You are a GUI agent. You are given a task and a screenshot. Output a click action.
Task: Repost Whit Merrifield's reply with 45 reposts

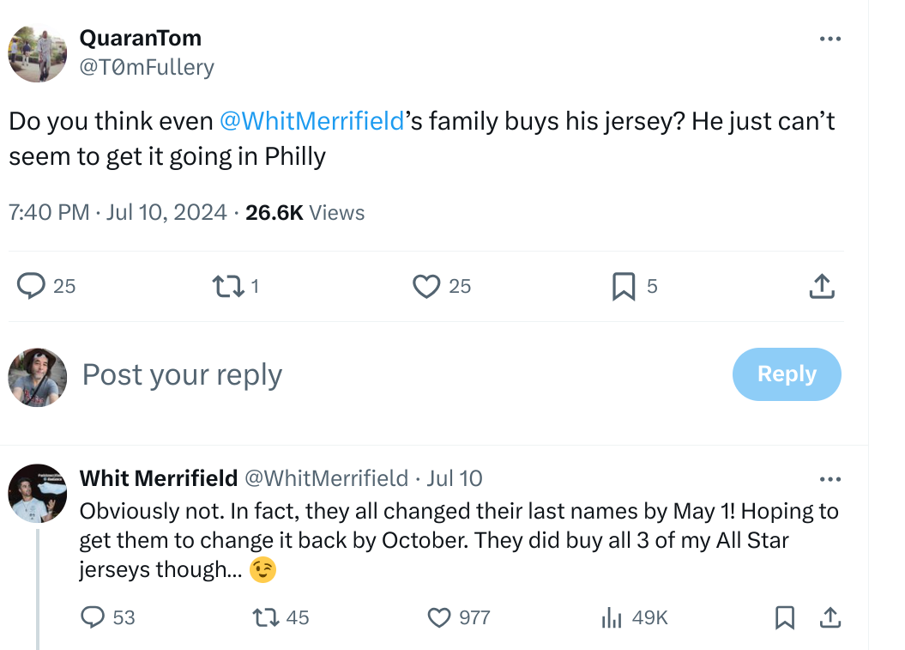pos(266,617)
